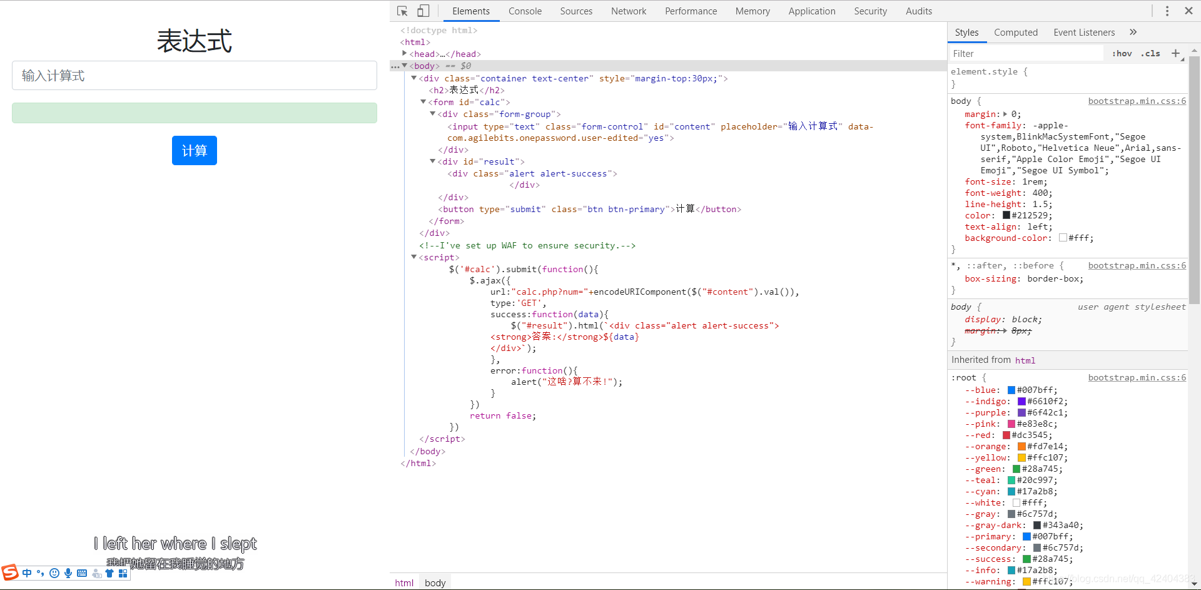Open Sogou account user icon
The image size is (1201, 590).
(x=96, y=573)
